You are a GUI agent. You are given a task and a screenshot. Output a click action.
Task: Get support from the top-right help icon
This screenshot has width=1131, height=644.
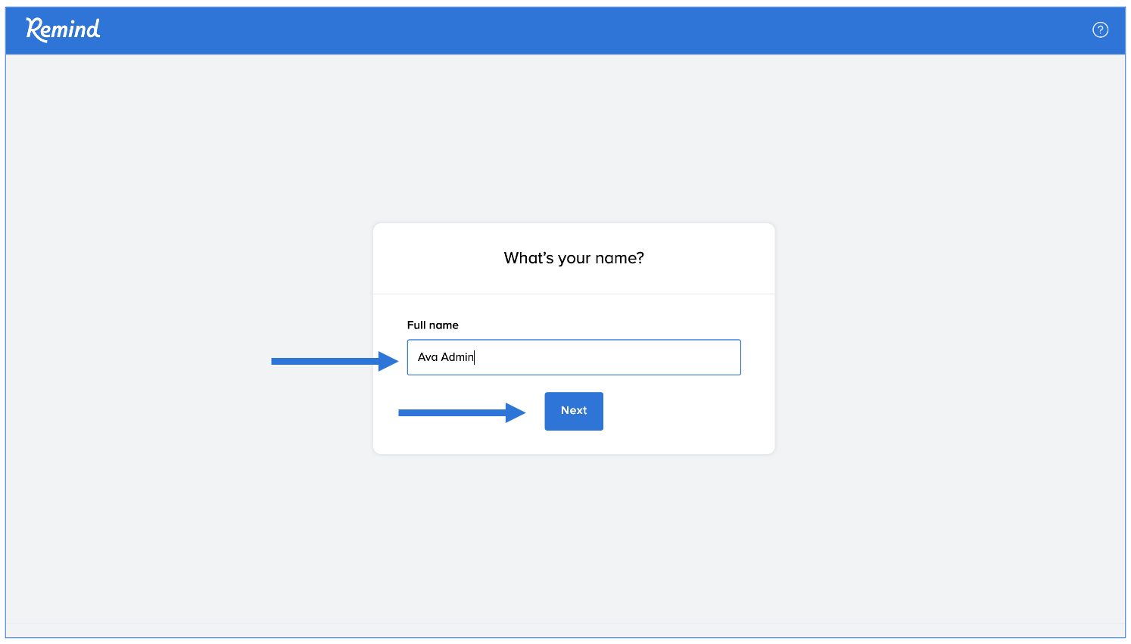[x=1100, y=30]
